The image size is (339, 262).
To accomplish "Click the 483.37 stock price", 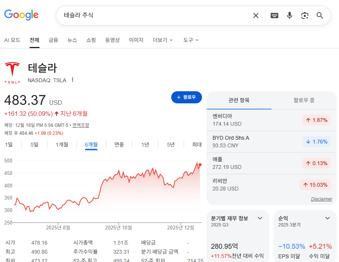I will pos(25,100).
